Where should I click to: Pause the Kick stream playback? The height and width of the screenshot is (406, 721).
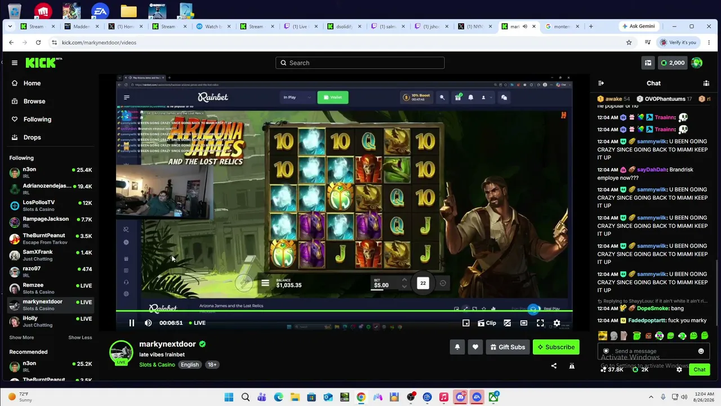click(x=131, y=323)
